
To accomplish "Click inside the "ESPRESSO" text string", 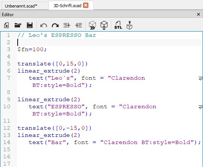I will pyautogui.click(x=66, y=107).
